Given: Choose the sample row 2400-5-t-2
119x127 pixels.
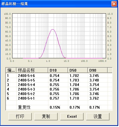Looking at the screenshot, I should click(59, 94).
